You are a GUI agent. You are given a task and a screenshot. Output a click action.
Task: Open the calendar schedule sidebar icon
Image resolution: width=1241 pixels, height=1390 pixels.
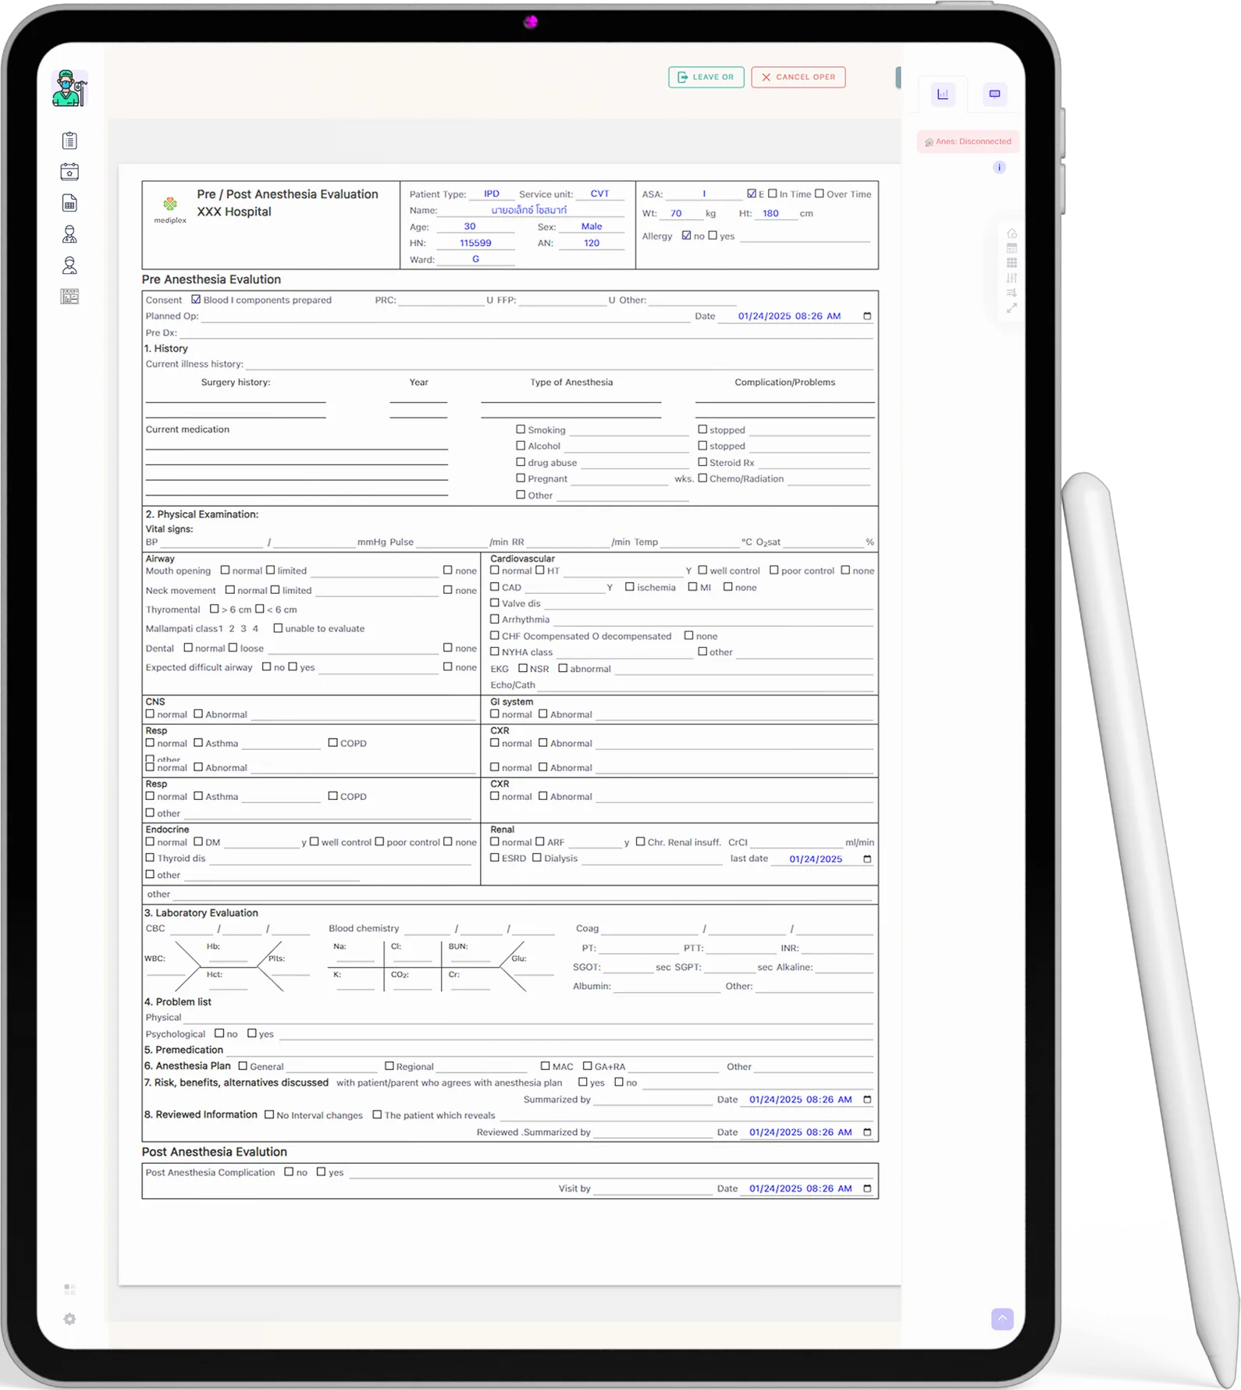pos(69,172)
